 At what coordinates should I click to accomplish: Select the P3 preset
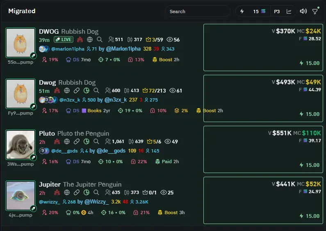pos(277,12)
